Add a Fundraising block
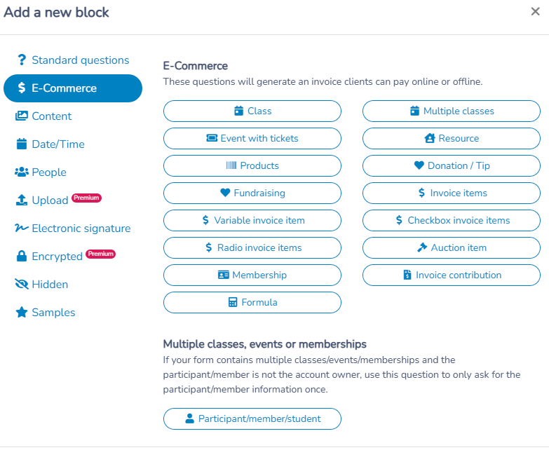The image size is (549, 450). [252, 193]
